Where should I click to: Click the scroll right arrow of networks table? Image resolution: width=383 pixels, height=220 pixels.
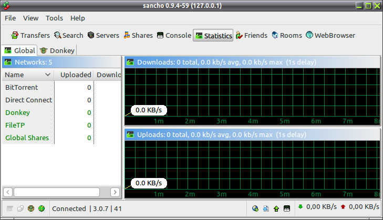[x=115, y=192]
